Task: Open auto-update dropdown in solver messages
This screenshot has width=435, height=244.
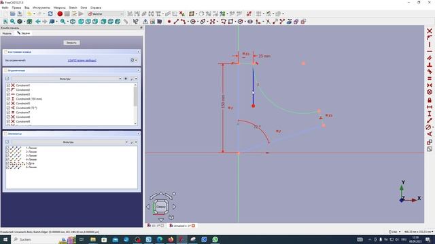Action: (x=136, y=60)
